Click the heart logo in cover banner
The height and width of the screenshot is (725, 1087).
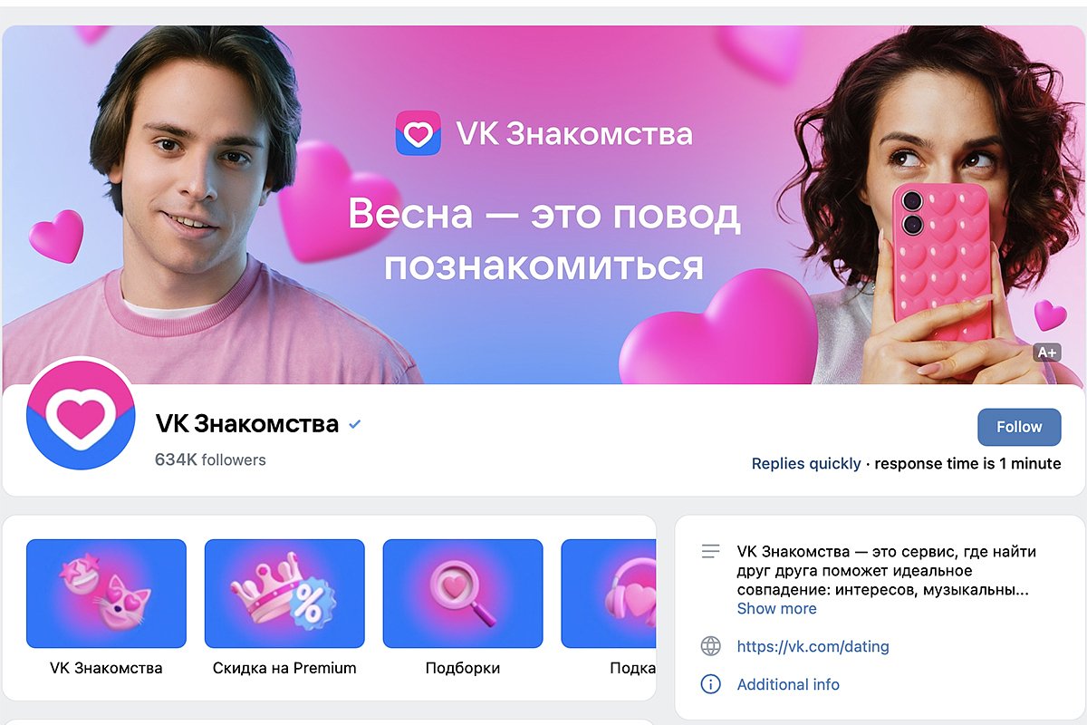(x=418, y=134)
